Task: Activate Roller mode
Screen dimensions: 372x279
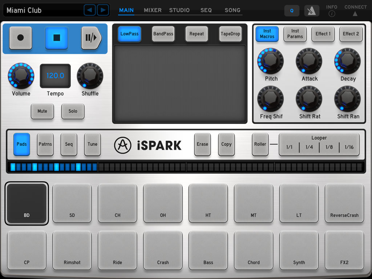Action: tap(260, 144)
